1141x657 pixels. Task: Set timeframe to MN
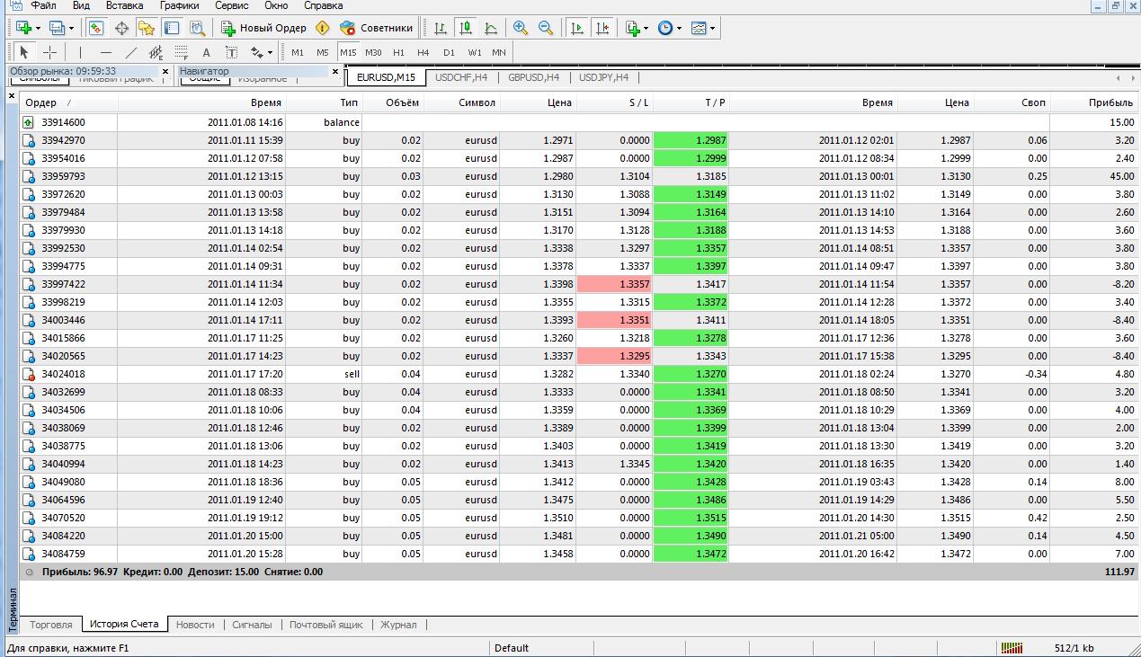[499, 52]
